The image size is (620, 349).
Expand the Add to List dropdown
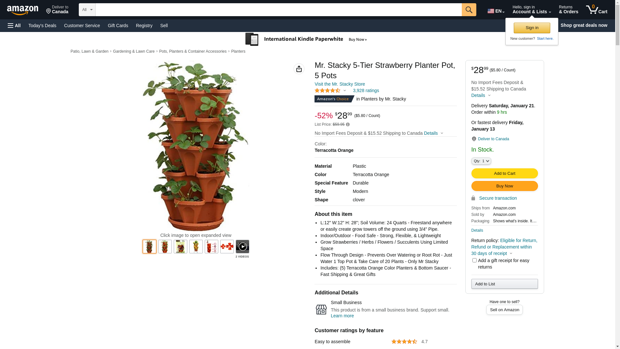pos(504,284)
